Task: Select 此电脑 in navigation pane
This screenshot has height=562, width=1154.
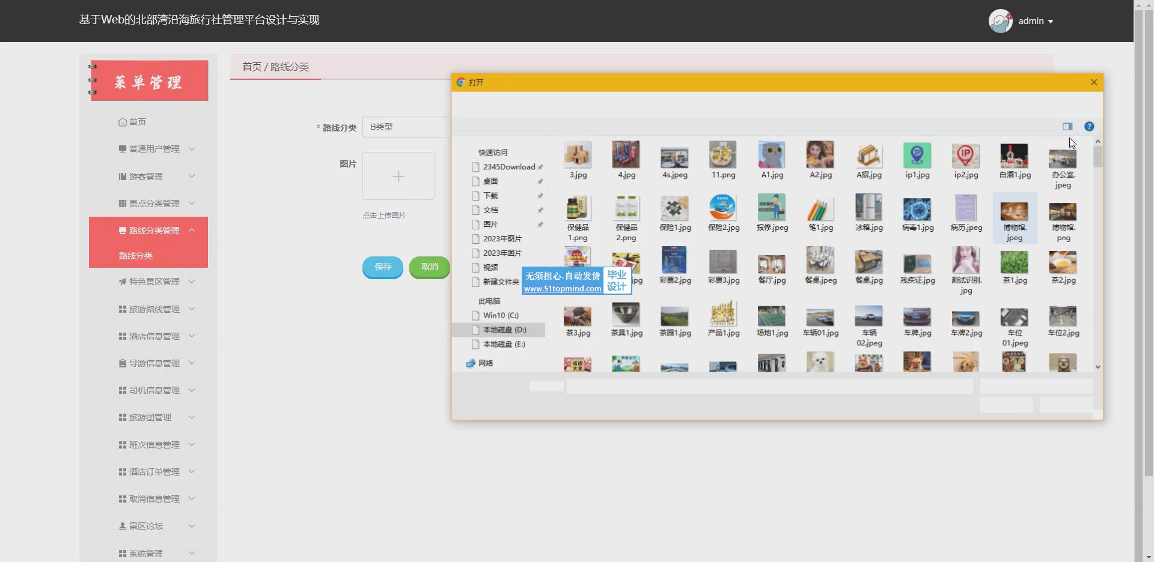Action: [x=489, y=301]
